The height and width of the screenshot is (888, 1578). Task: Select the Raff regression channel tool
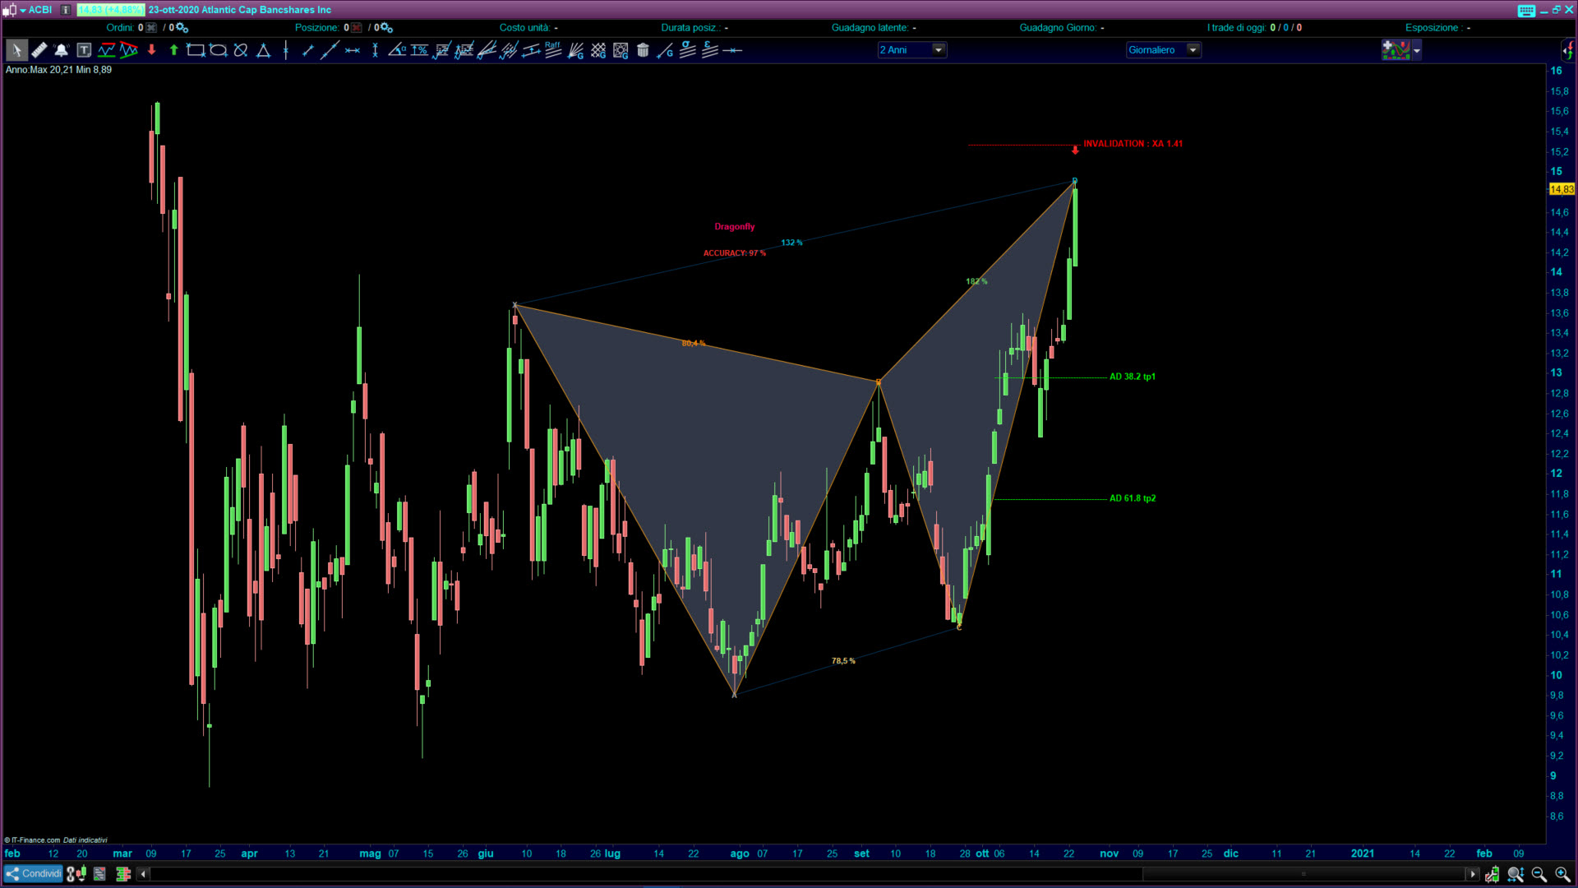coord(553,50)
